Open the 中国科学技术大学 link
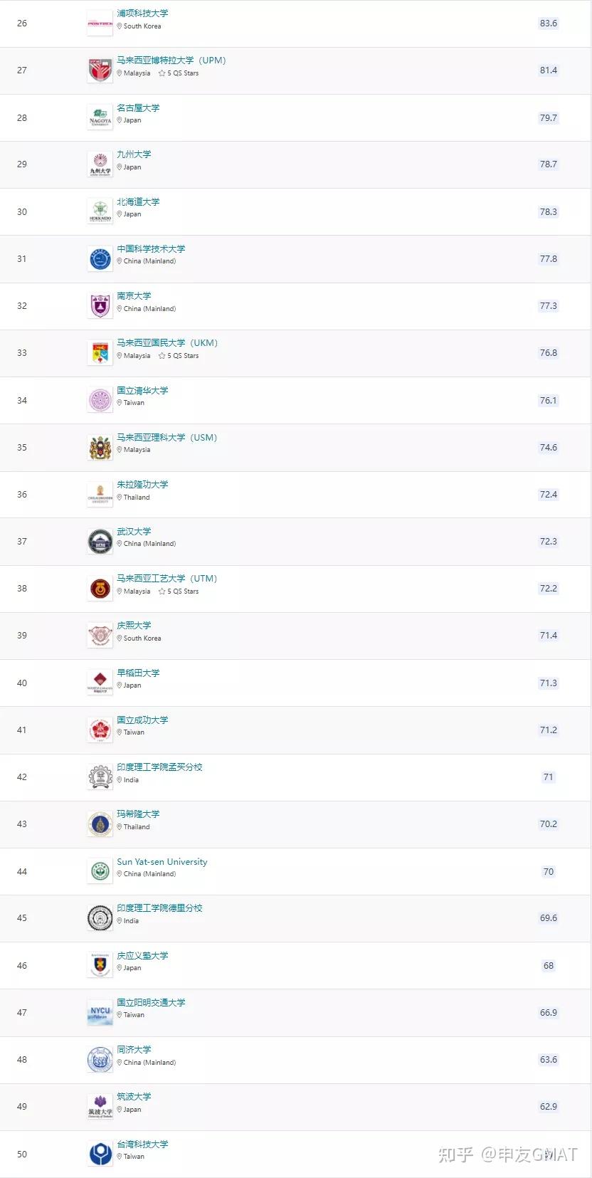 (x=151, y=249)
